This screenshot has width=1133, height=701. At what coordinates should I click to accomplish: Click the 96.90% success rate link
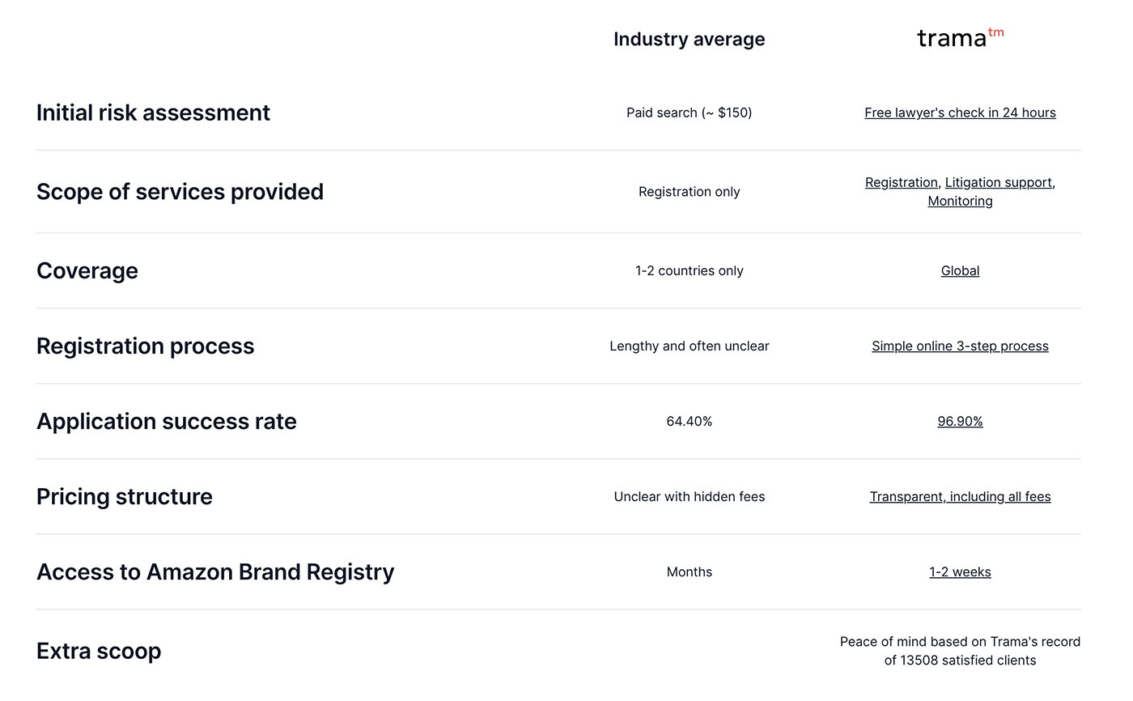pos(960,421)
